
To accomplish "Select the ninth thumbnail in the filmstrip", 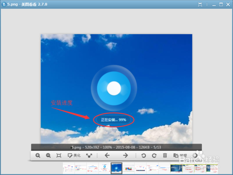I will [164, 168].
